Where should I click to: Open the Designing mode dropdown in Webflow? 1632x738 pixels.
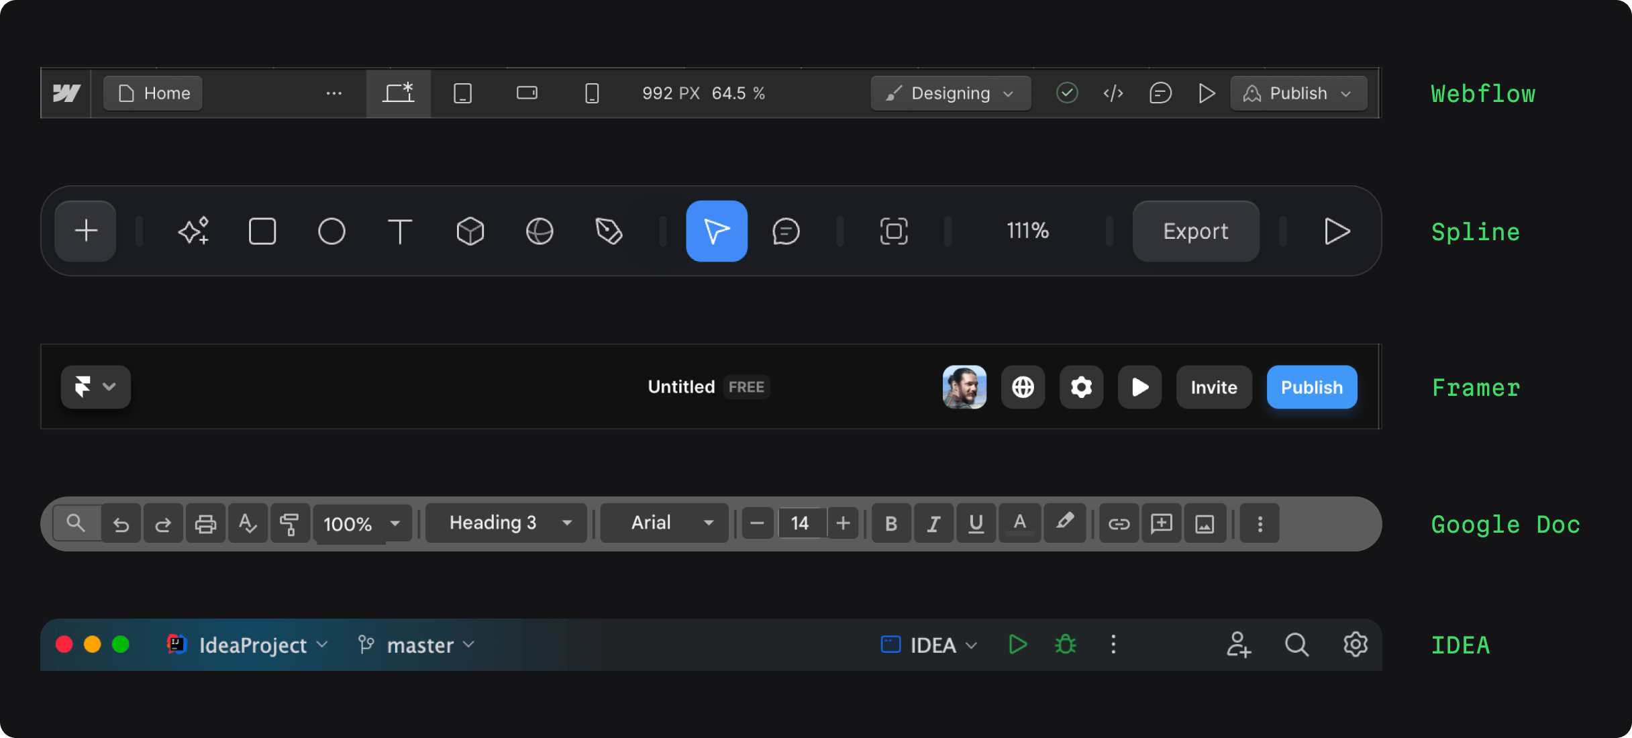pos(950,93)
